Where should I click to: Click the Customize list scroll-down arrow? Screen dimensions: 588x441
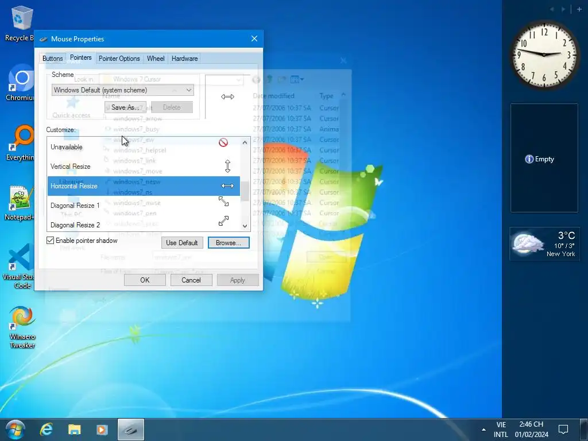point(245,226)
